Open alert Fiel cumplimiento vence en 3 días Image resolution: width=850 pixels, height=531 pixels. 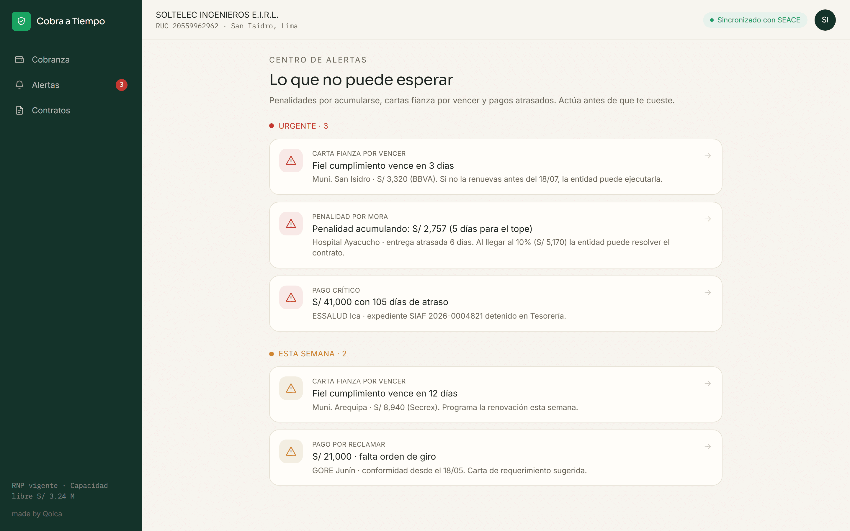pyautogui.click(x=496, y=167)
